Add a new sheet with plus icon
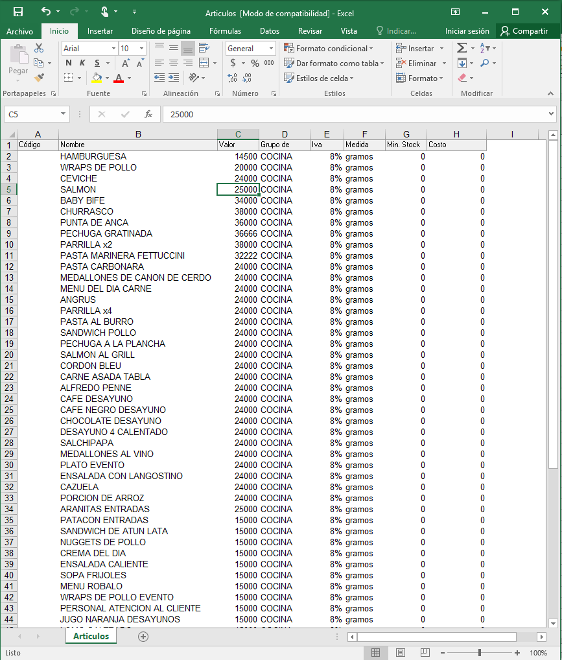 (x=143, y=637)
